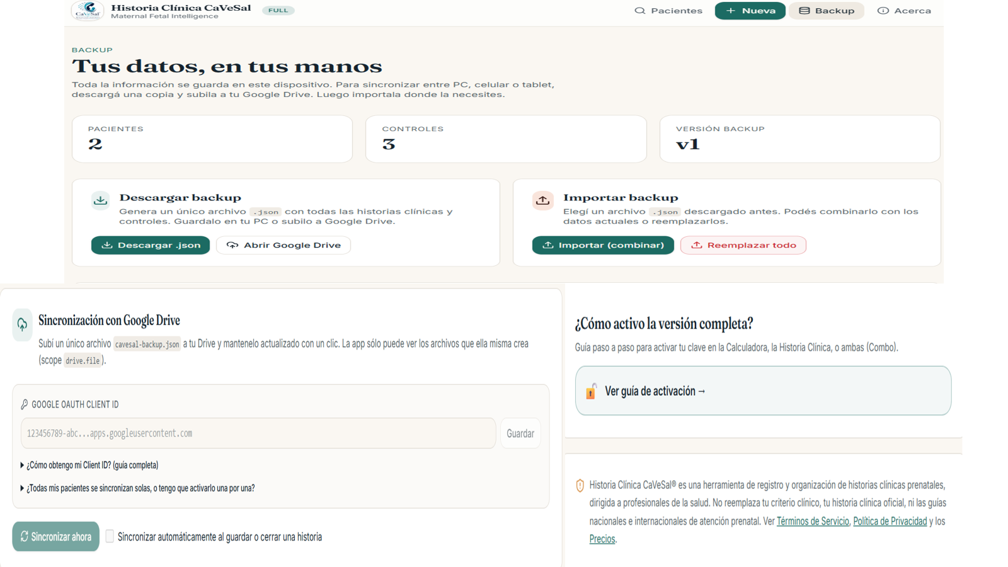Click the VERSIÓN BACKUP card
Image resolution: width=1008 pixels, height=567 pixels.
click(800, 139)
